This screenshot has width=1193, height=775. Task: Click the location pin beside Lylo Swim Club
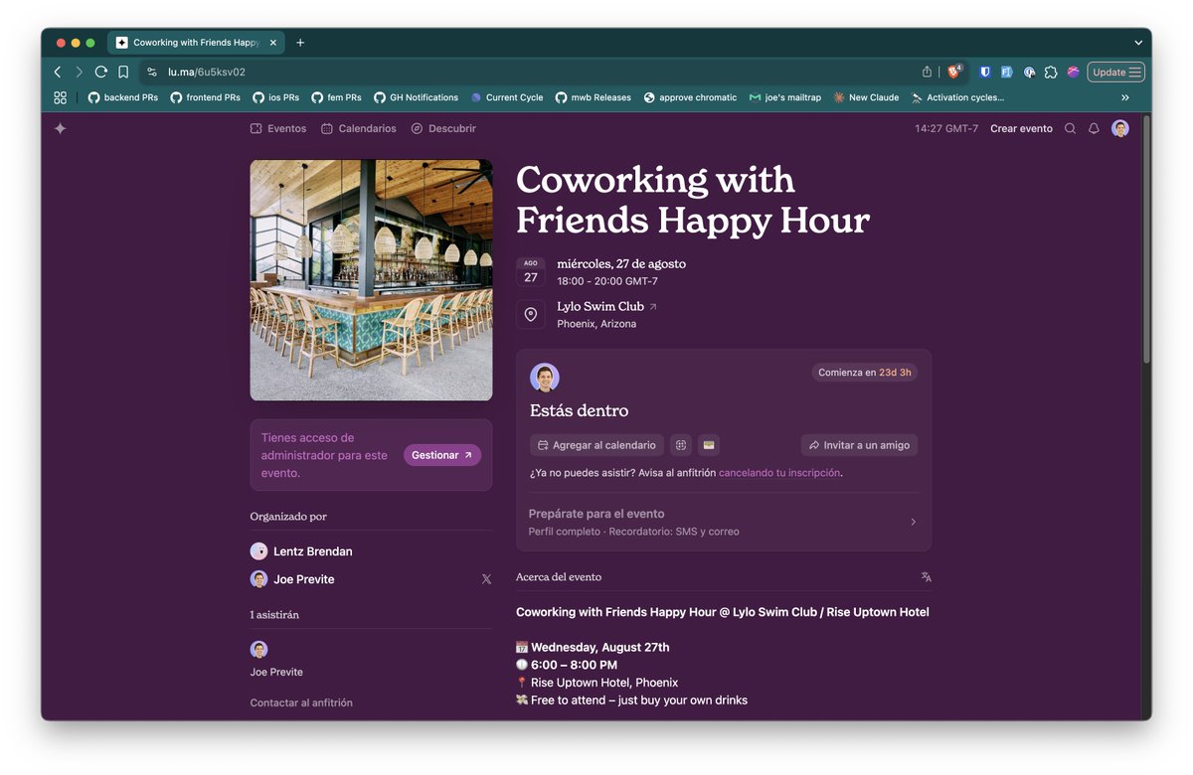pyautogui.click(x=531, y=315)
